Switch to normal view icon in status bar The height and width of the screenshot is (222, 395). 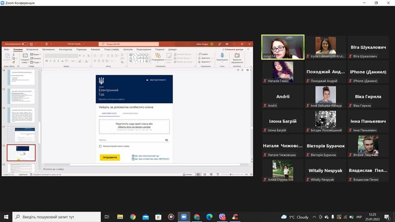(x=198, y=174)
